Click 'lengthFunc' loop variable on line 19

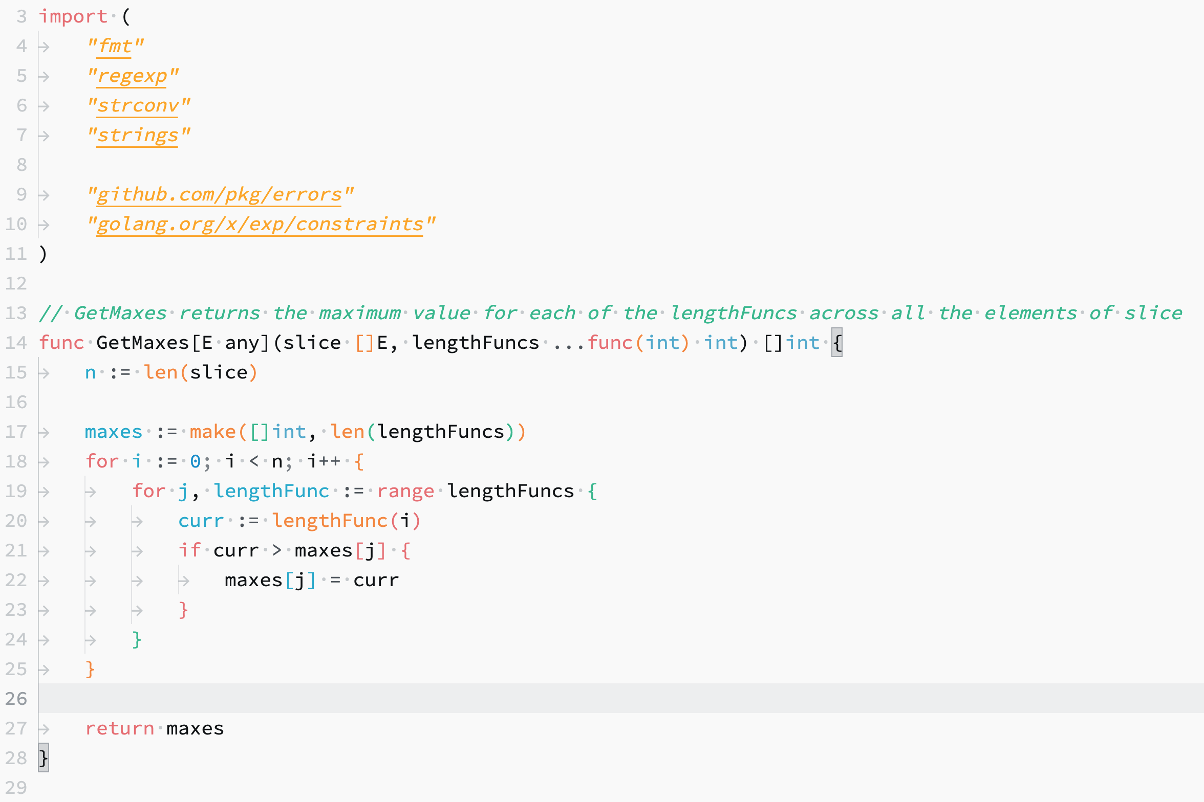pos(271,491)
